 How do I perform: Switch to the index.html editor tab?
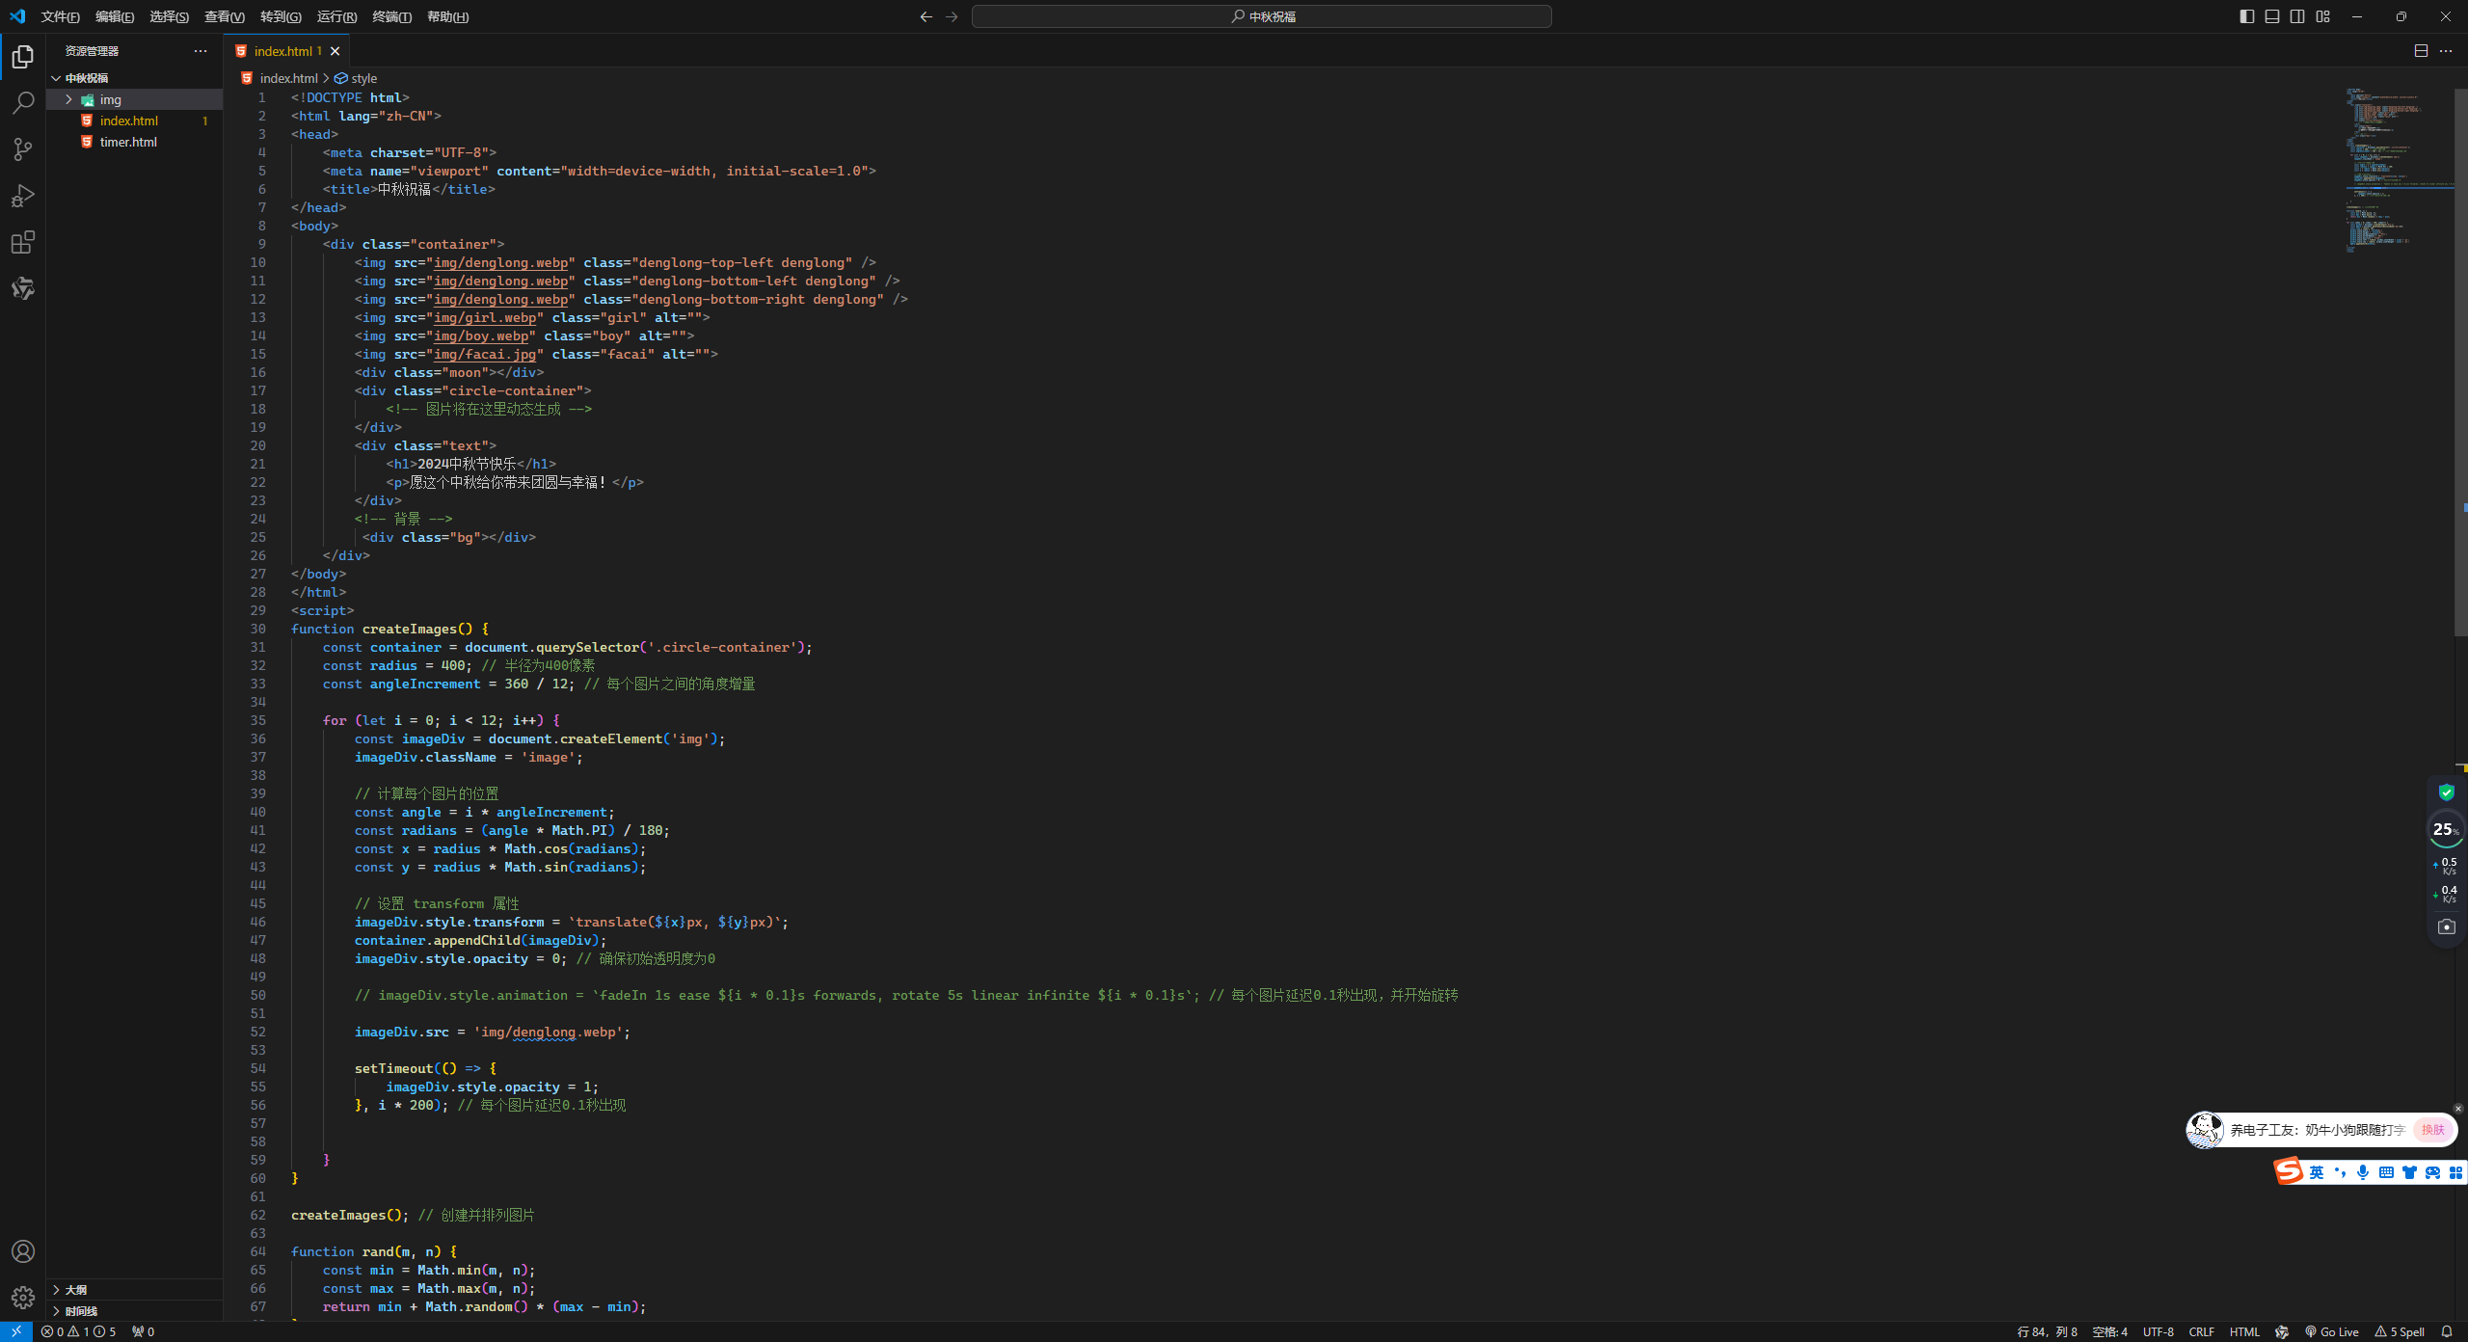[x=282, y=51]
